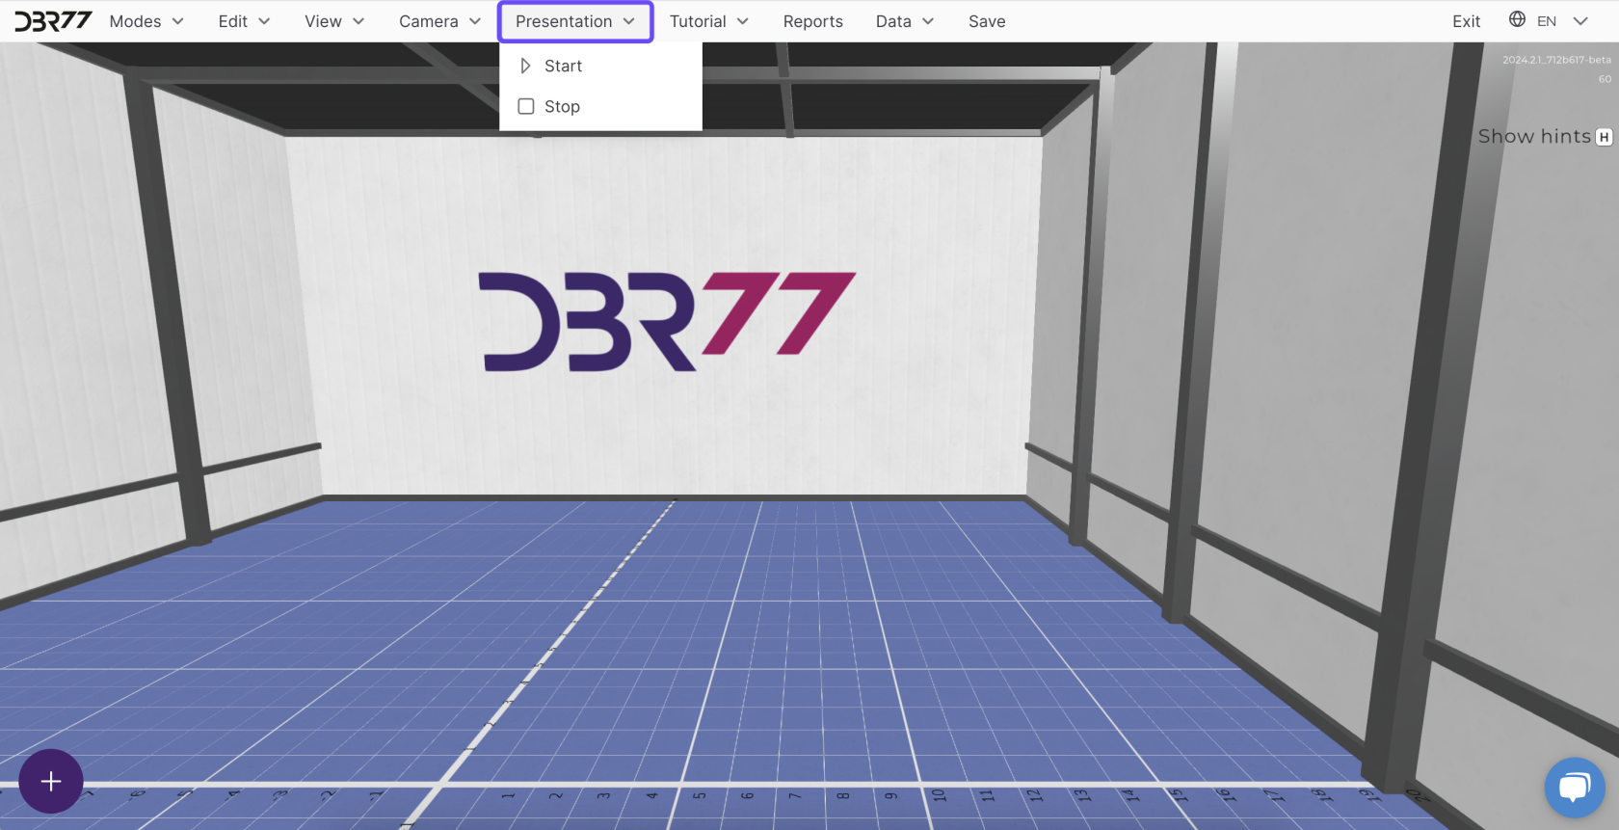
Task: Expand the Data chevron arrow
Action: point(928,21)
